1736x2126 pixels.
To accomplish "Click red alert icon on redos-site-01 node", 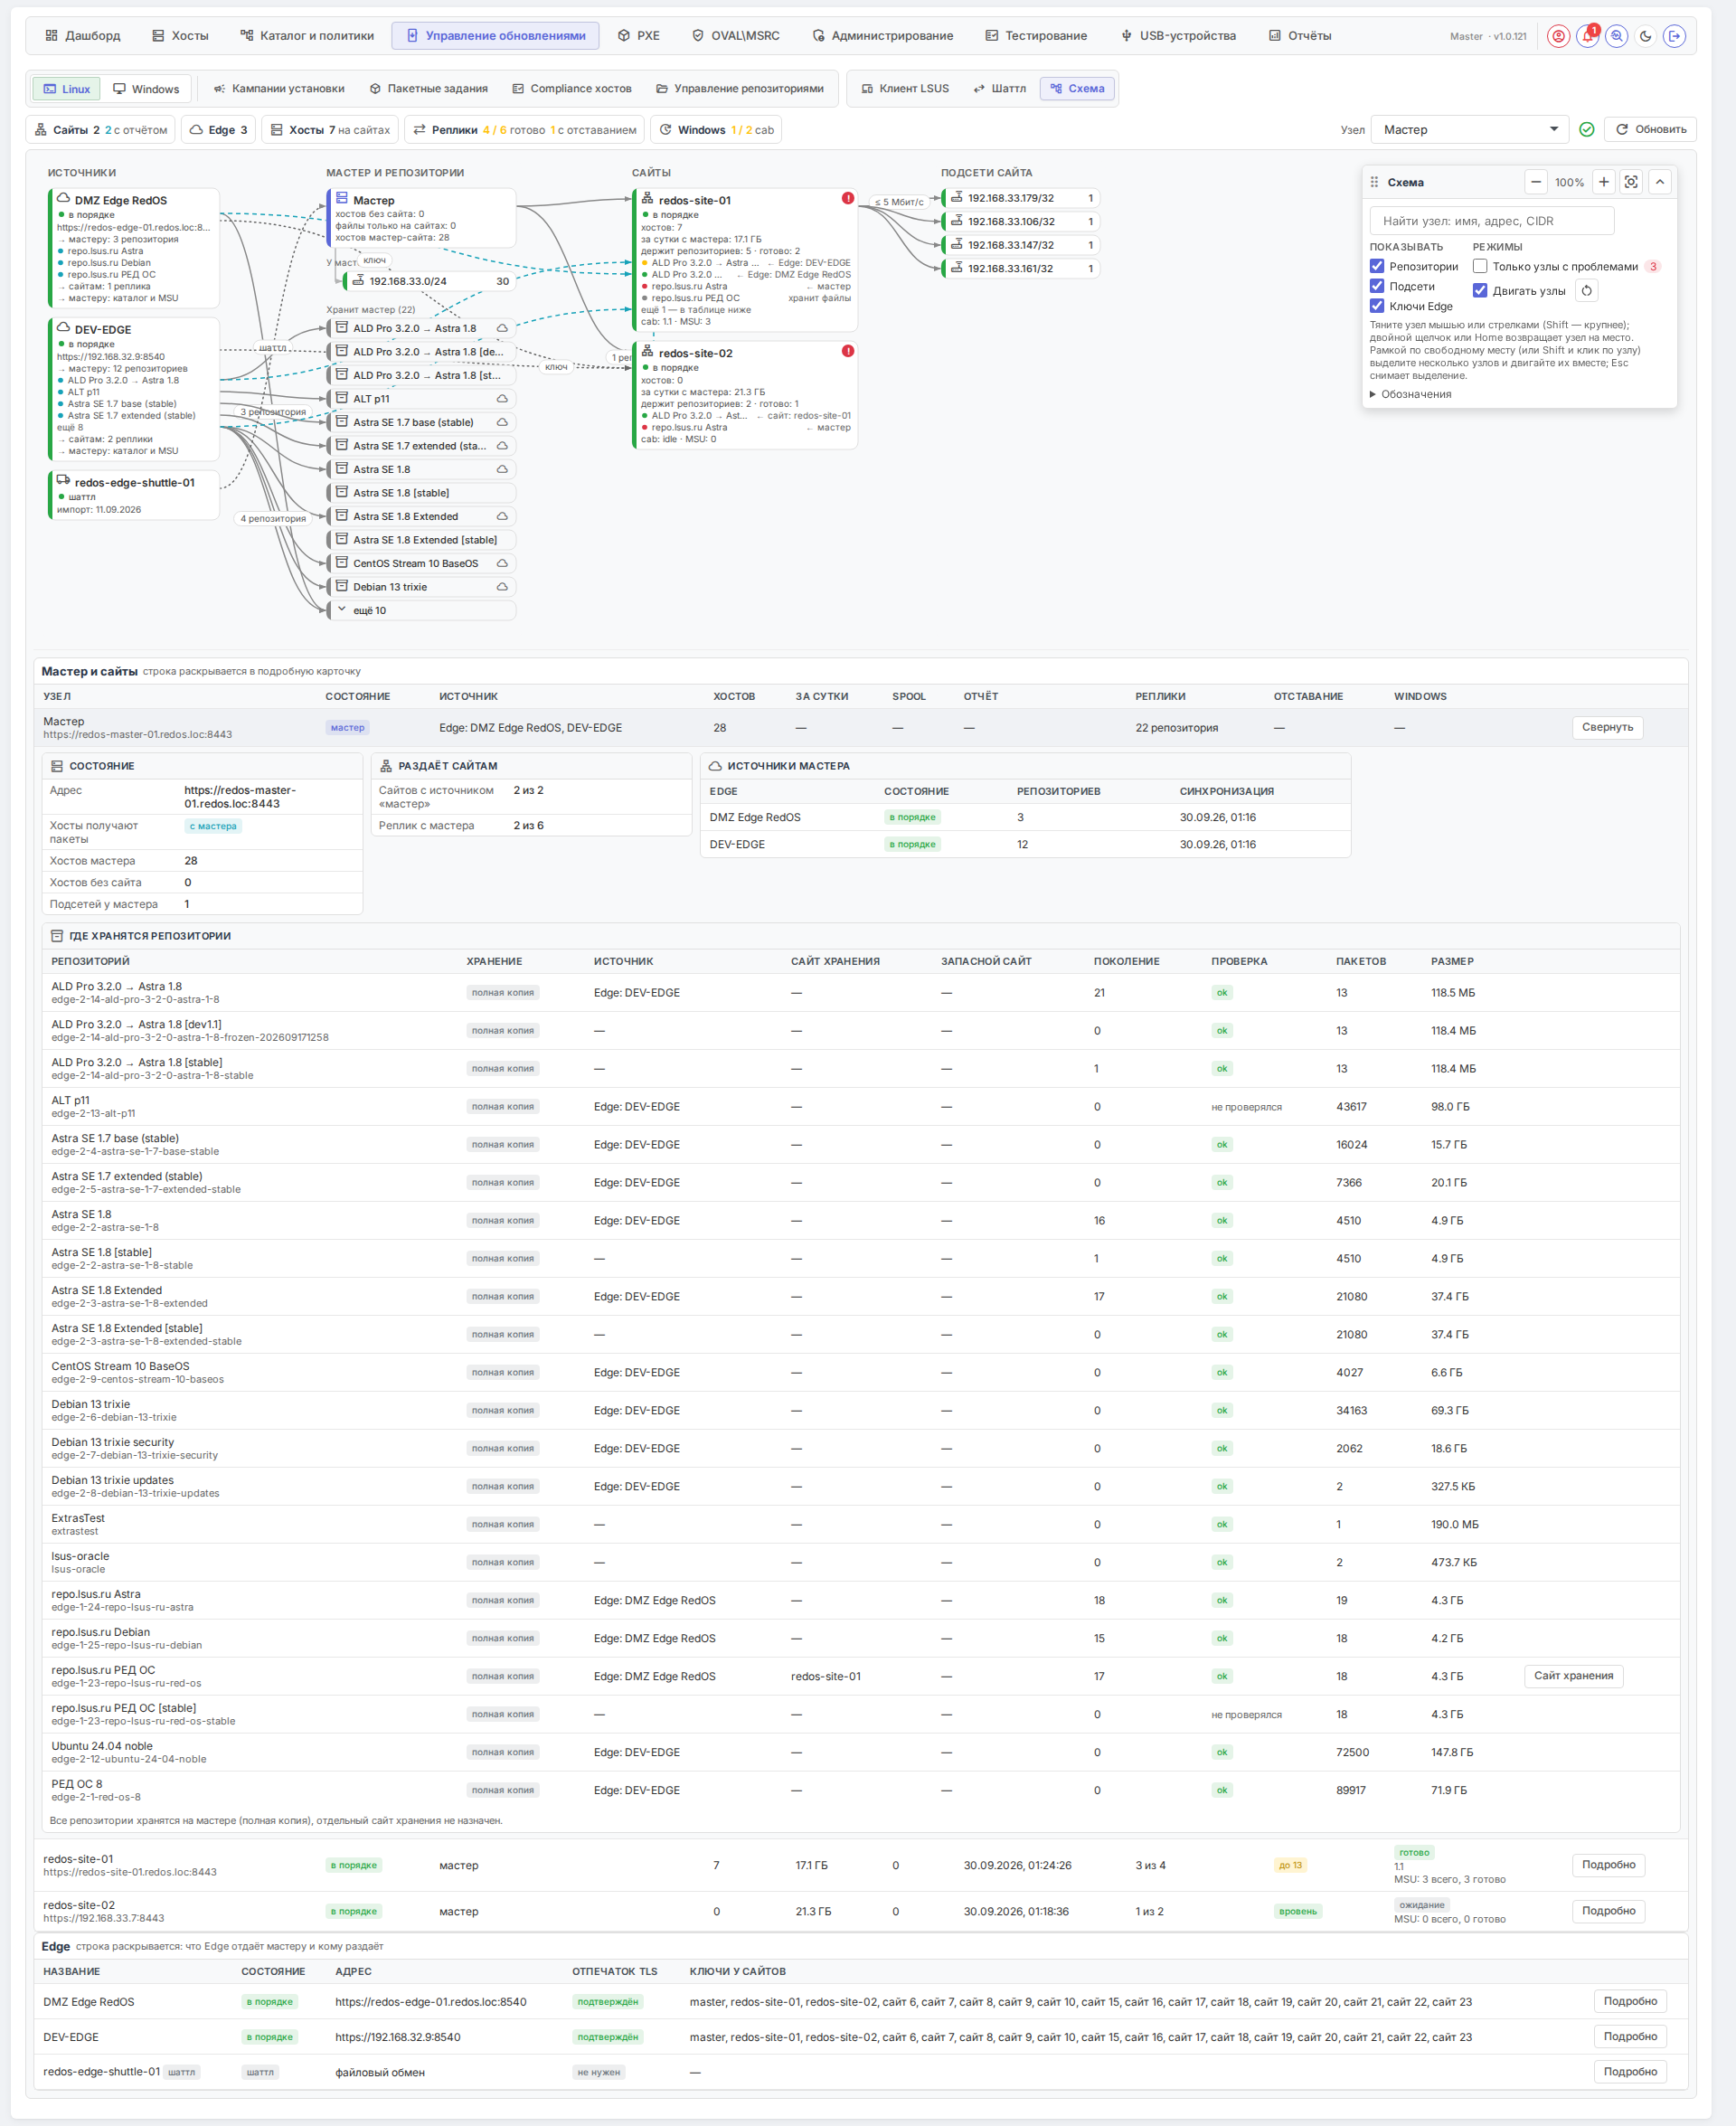I will point(848,198).
